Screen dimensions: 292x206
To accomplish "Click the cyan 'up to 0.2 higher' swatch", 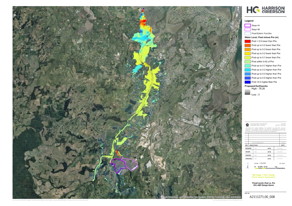I will [248, 70].
